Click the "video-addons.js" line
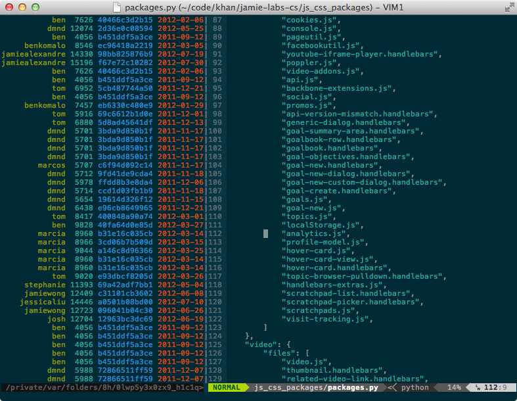Screen dimensions: 517x401 (x=323, y=71)
